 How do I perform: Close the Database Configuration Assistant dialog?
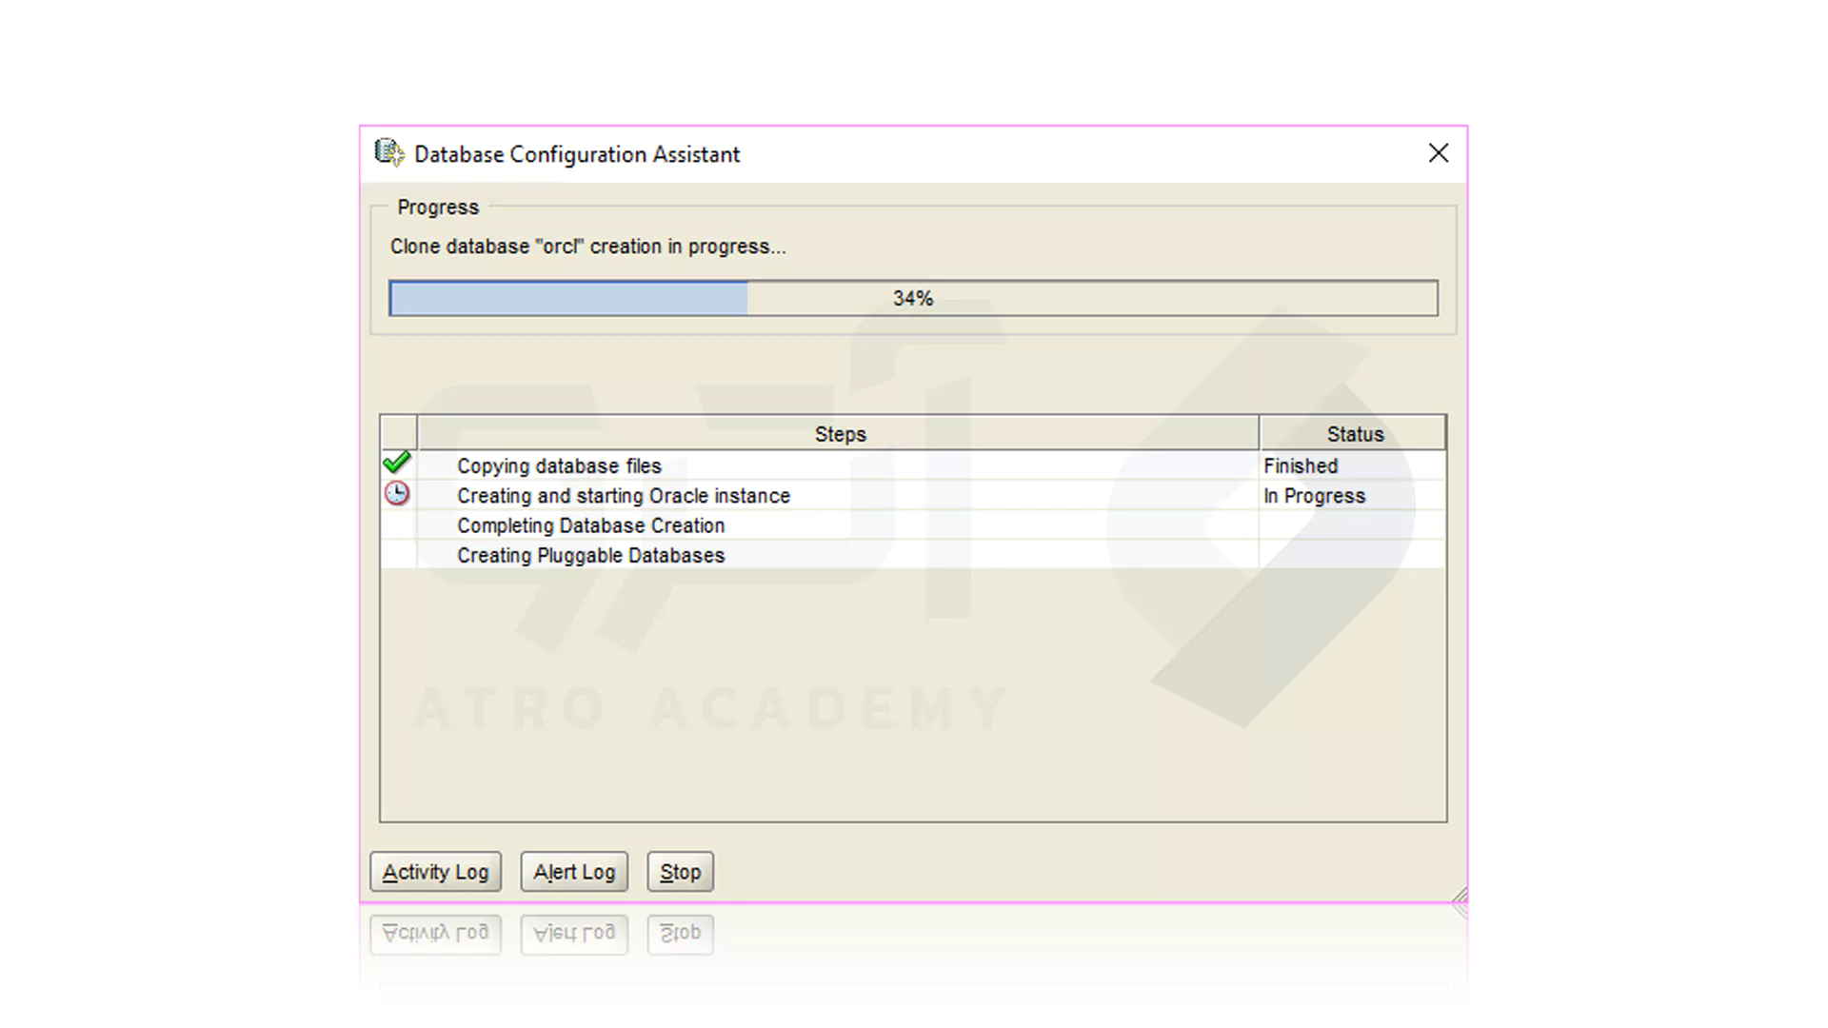(x=1438, y=153)
